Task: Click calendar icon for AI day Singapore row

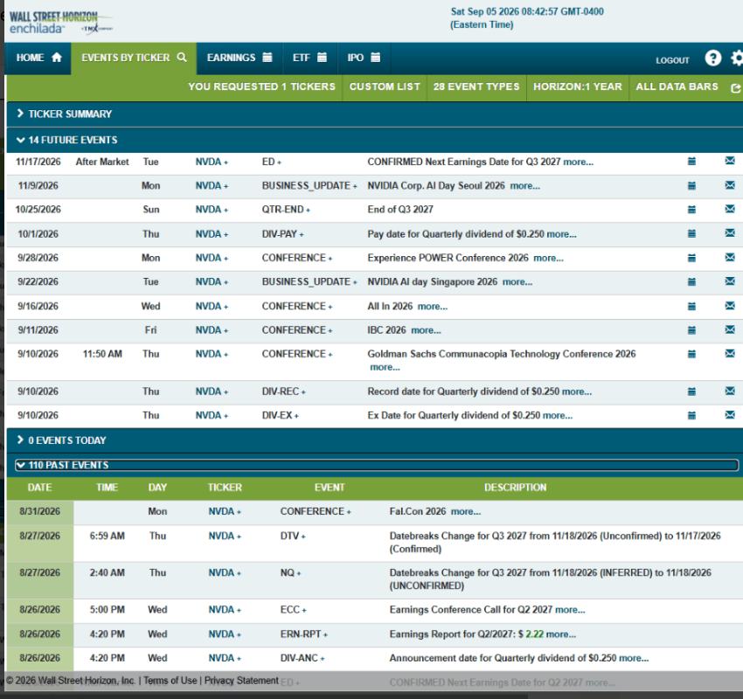Action: (x=691, y=281)
